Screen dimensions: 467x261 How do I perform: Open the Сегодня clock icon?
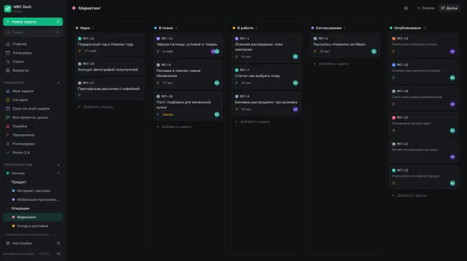8,100
